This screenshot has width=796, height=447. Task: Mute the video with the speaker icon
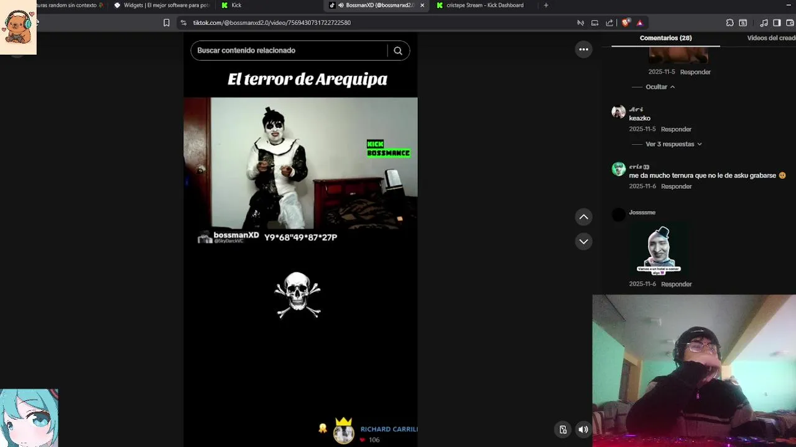click(x=583, y=430)
